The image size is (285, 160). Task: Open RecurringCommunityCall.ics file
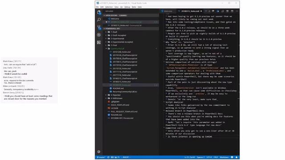pos(131,92)
